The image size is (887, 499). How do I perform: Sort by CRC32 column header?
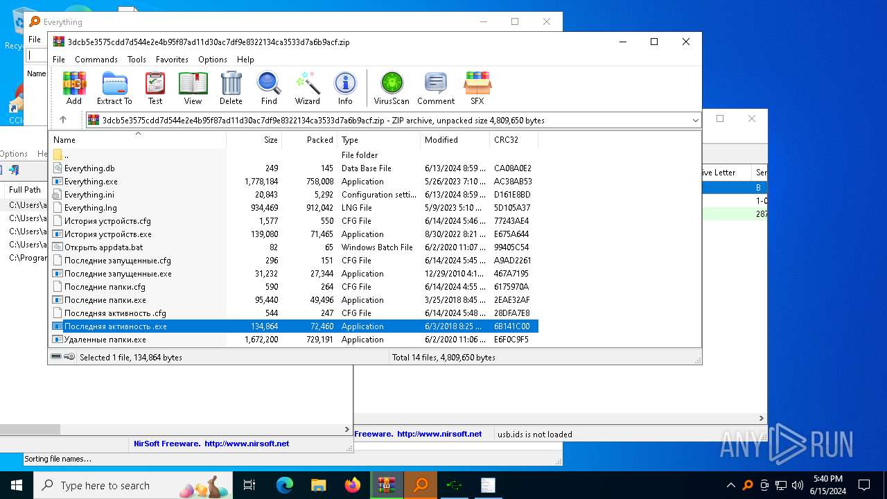click(x=513, y=140)
